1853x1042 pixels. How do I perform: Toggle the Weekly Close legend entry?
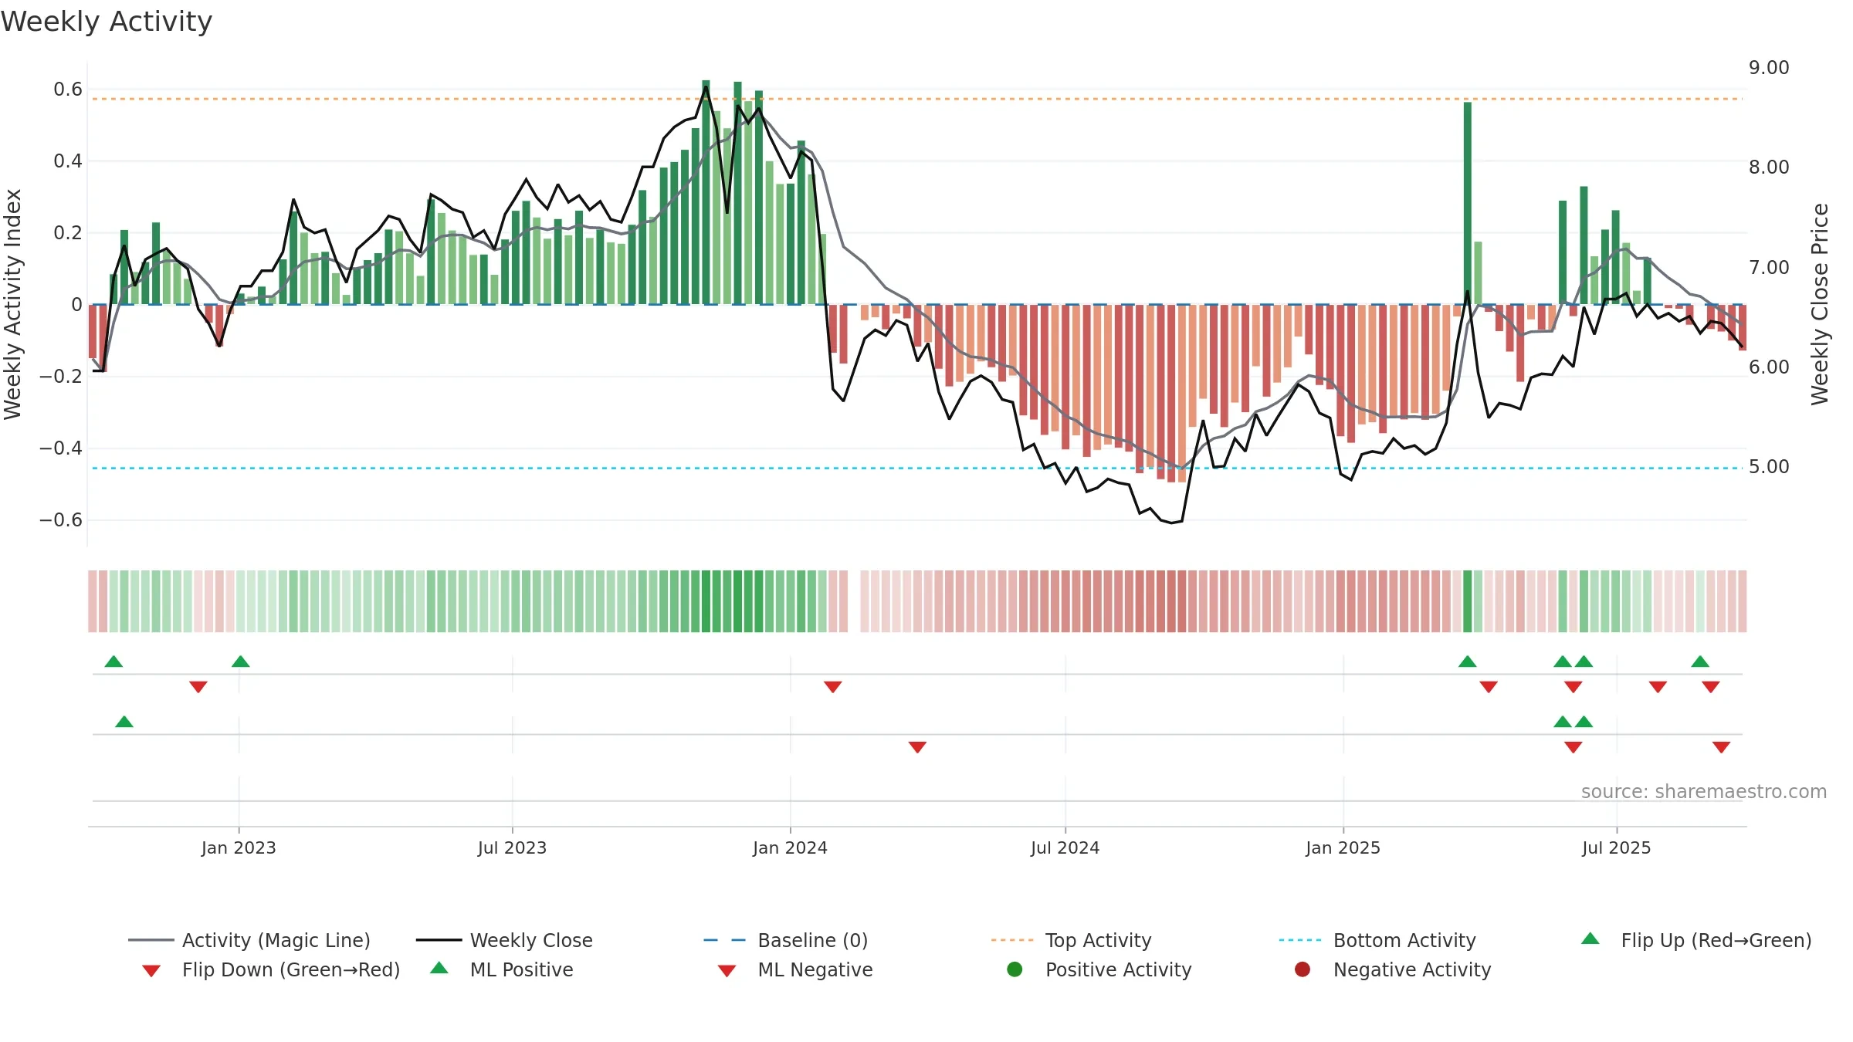(504, 940)
